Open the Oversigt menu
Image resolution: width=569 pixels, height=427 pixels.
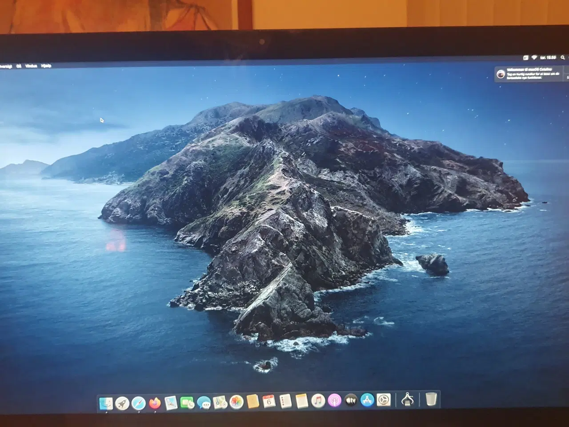[5, 65]
